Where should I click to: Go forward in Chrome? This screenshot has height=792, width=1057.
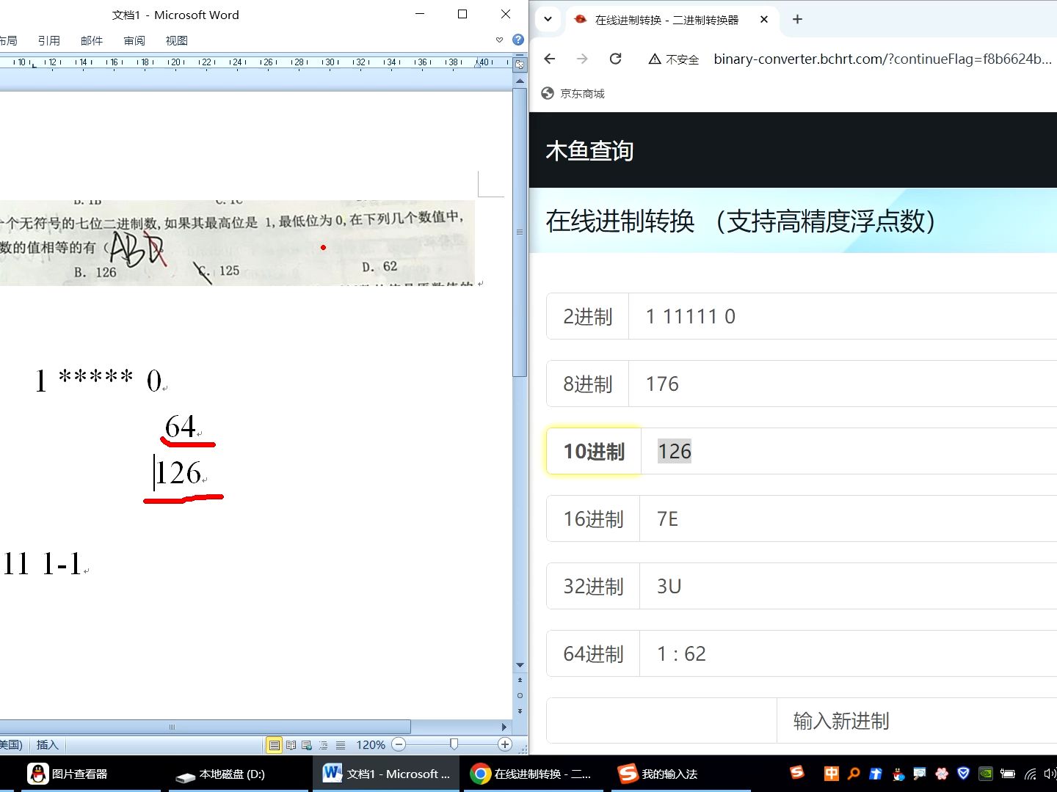(x=582, y=59)
